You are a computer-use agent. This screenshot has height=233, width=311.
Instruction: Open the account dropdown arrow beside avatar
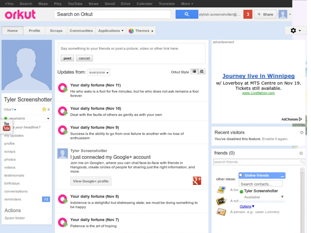(290, 14)
